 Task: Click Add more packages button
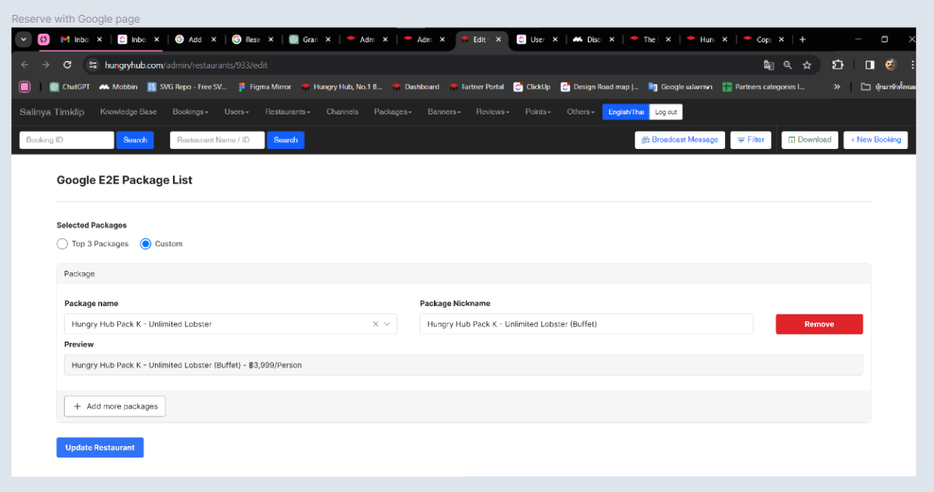114,406
